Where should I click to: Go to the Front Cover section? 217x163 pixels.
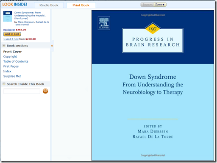click(12, 52)
